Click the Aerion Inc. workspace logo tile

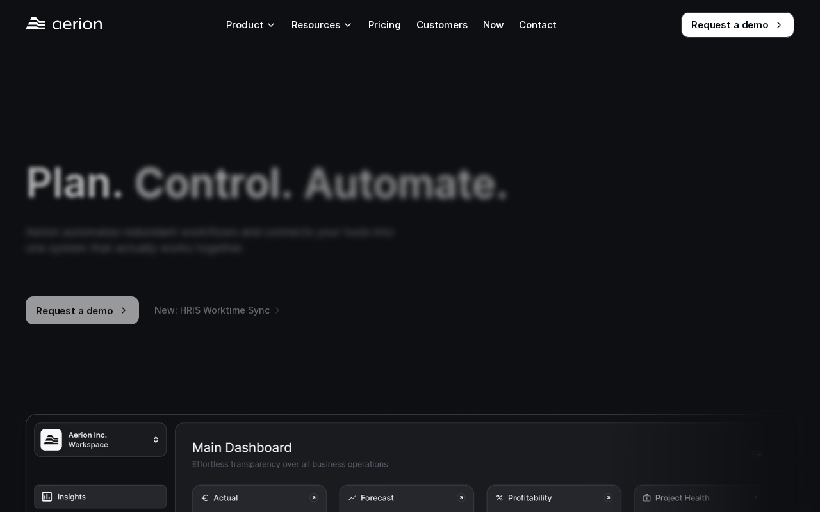(x=51, y=440)
